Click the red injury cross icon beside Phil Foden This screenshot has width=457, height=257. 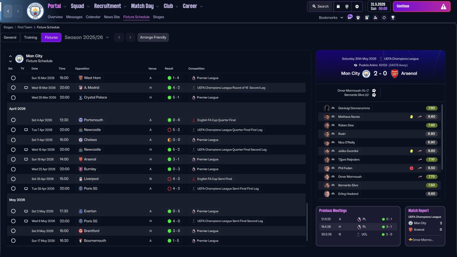point(411,168)
